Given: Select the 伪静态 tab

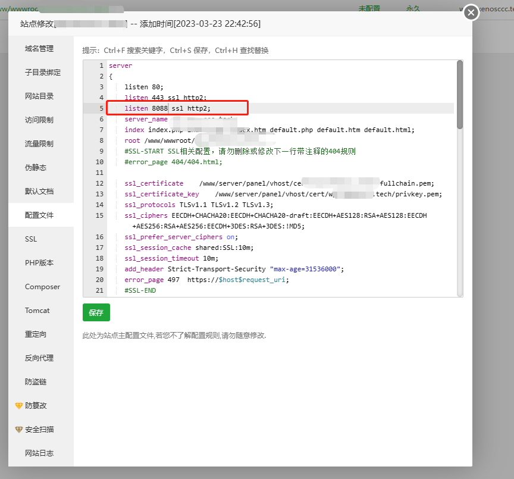Looking at the screenshot, I should click(36, 168).
